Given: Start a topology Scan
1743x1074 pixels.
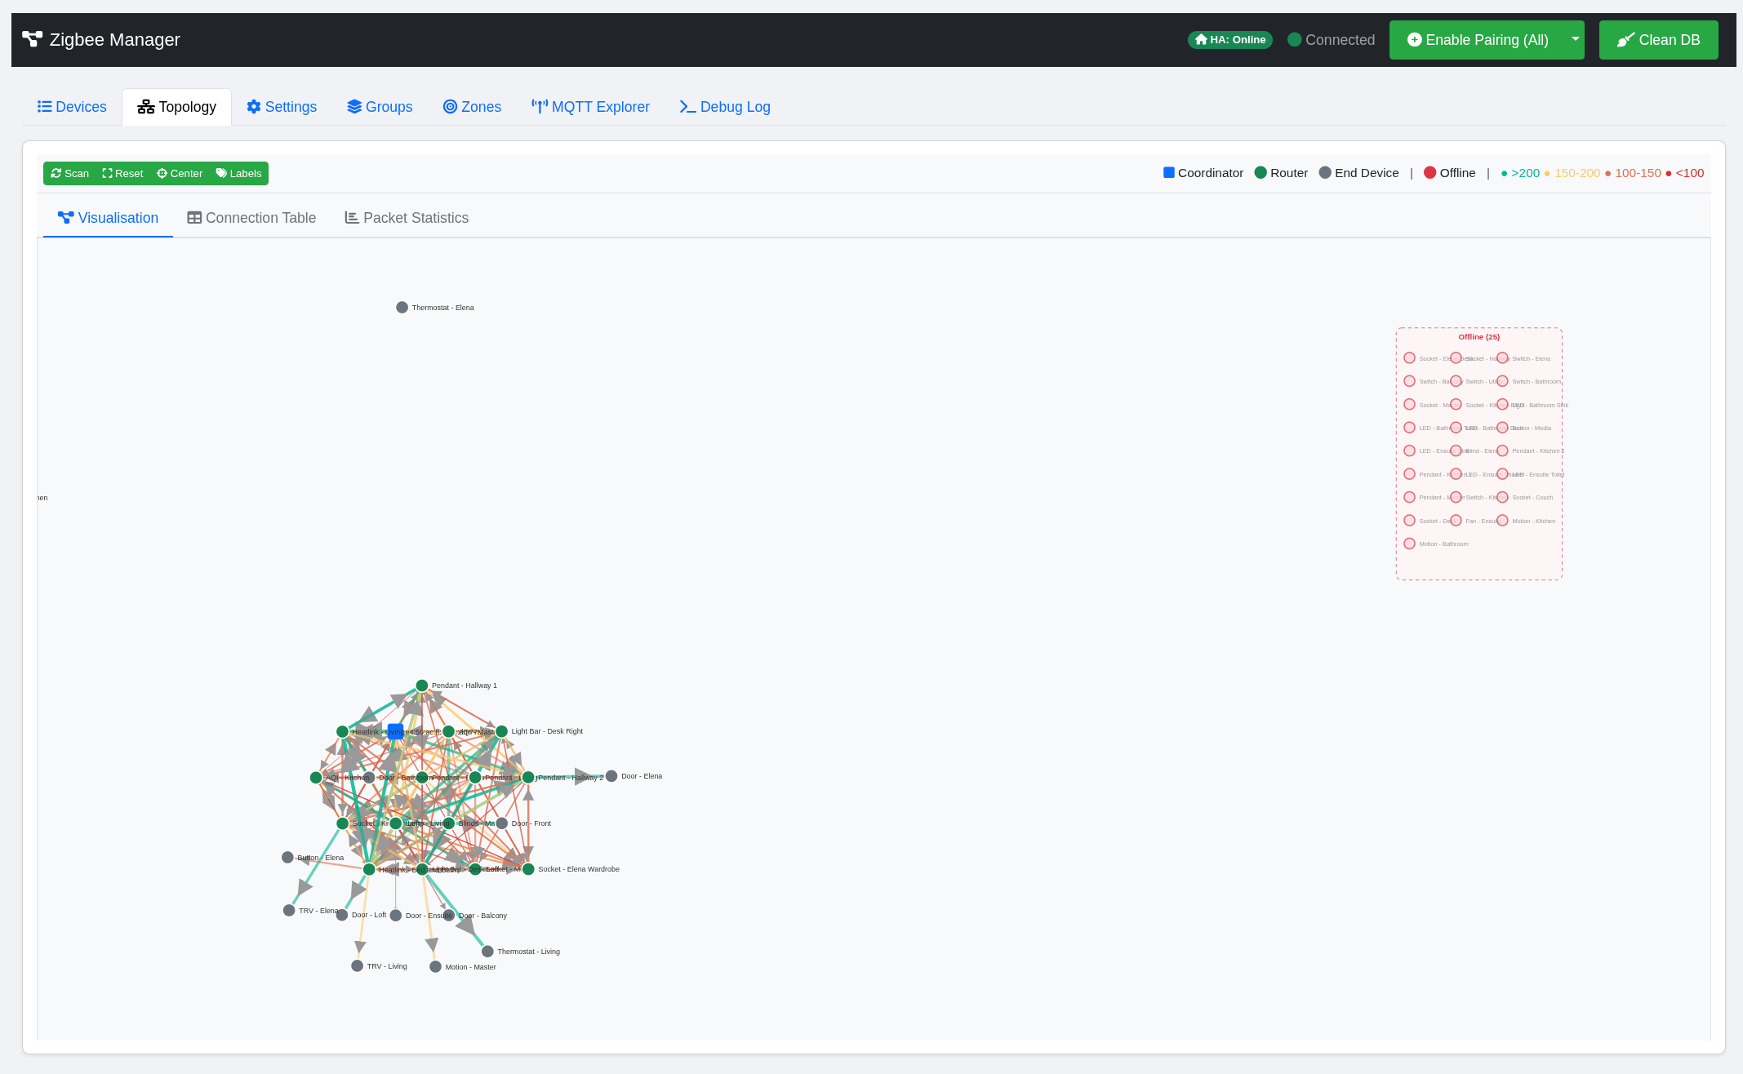Looking at the screenshot, I should (x=70, y=174).
